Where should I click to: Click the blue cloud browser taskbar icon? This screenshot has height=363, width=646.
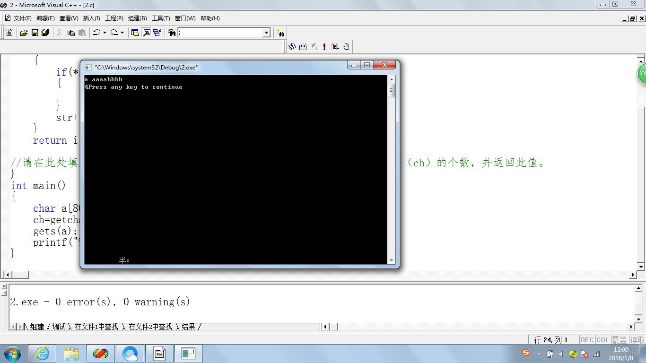tap(130, 353)
